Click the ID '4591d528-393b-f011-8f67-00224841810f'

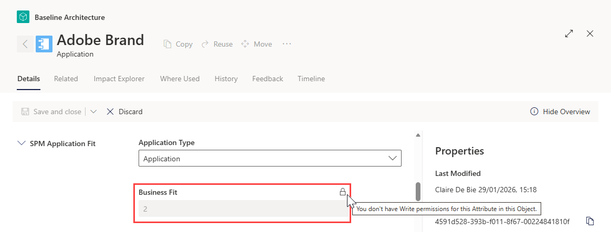click(x=502, y=222)
